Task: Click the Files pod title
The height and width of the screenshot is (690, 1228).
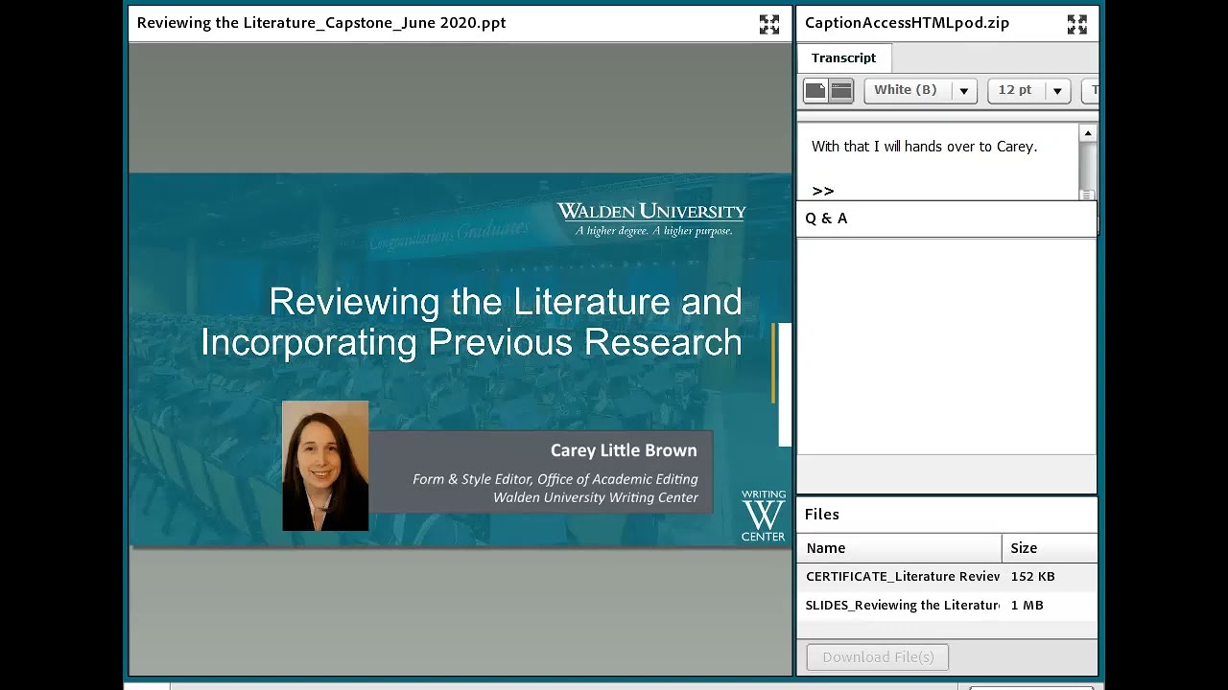Action: (822, 515)
